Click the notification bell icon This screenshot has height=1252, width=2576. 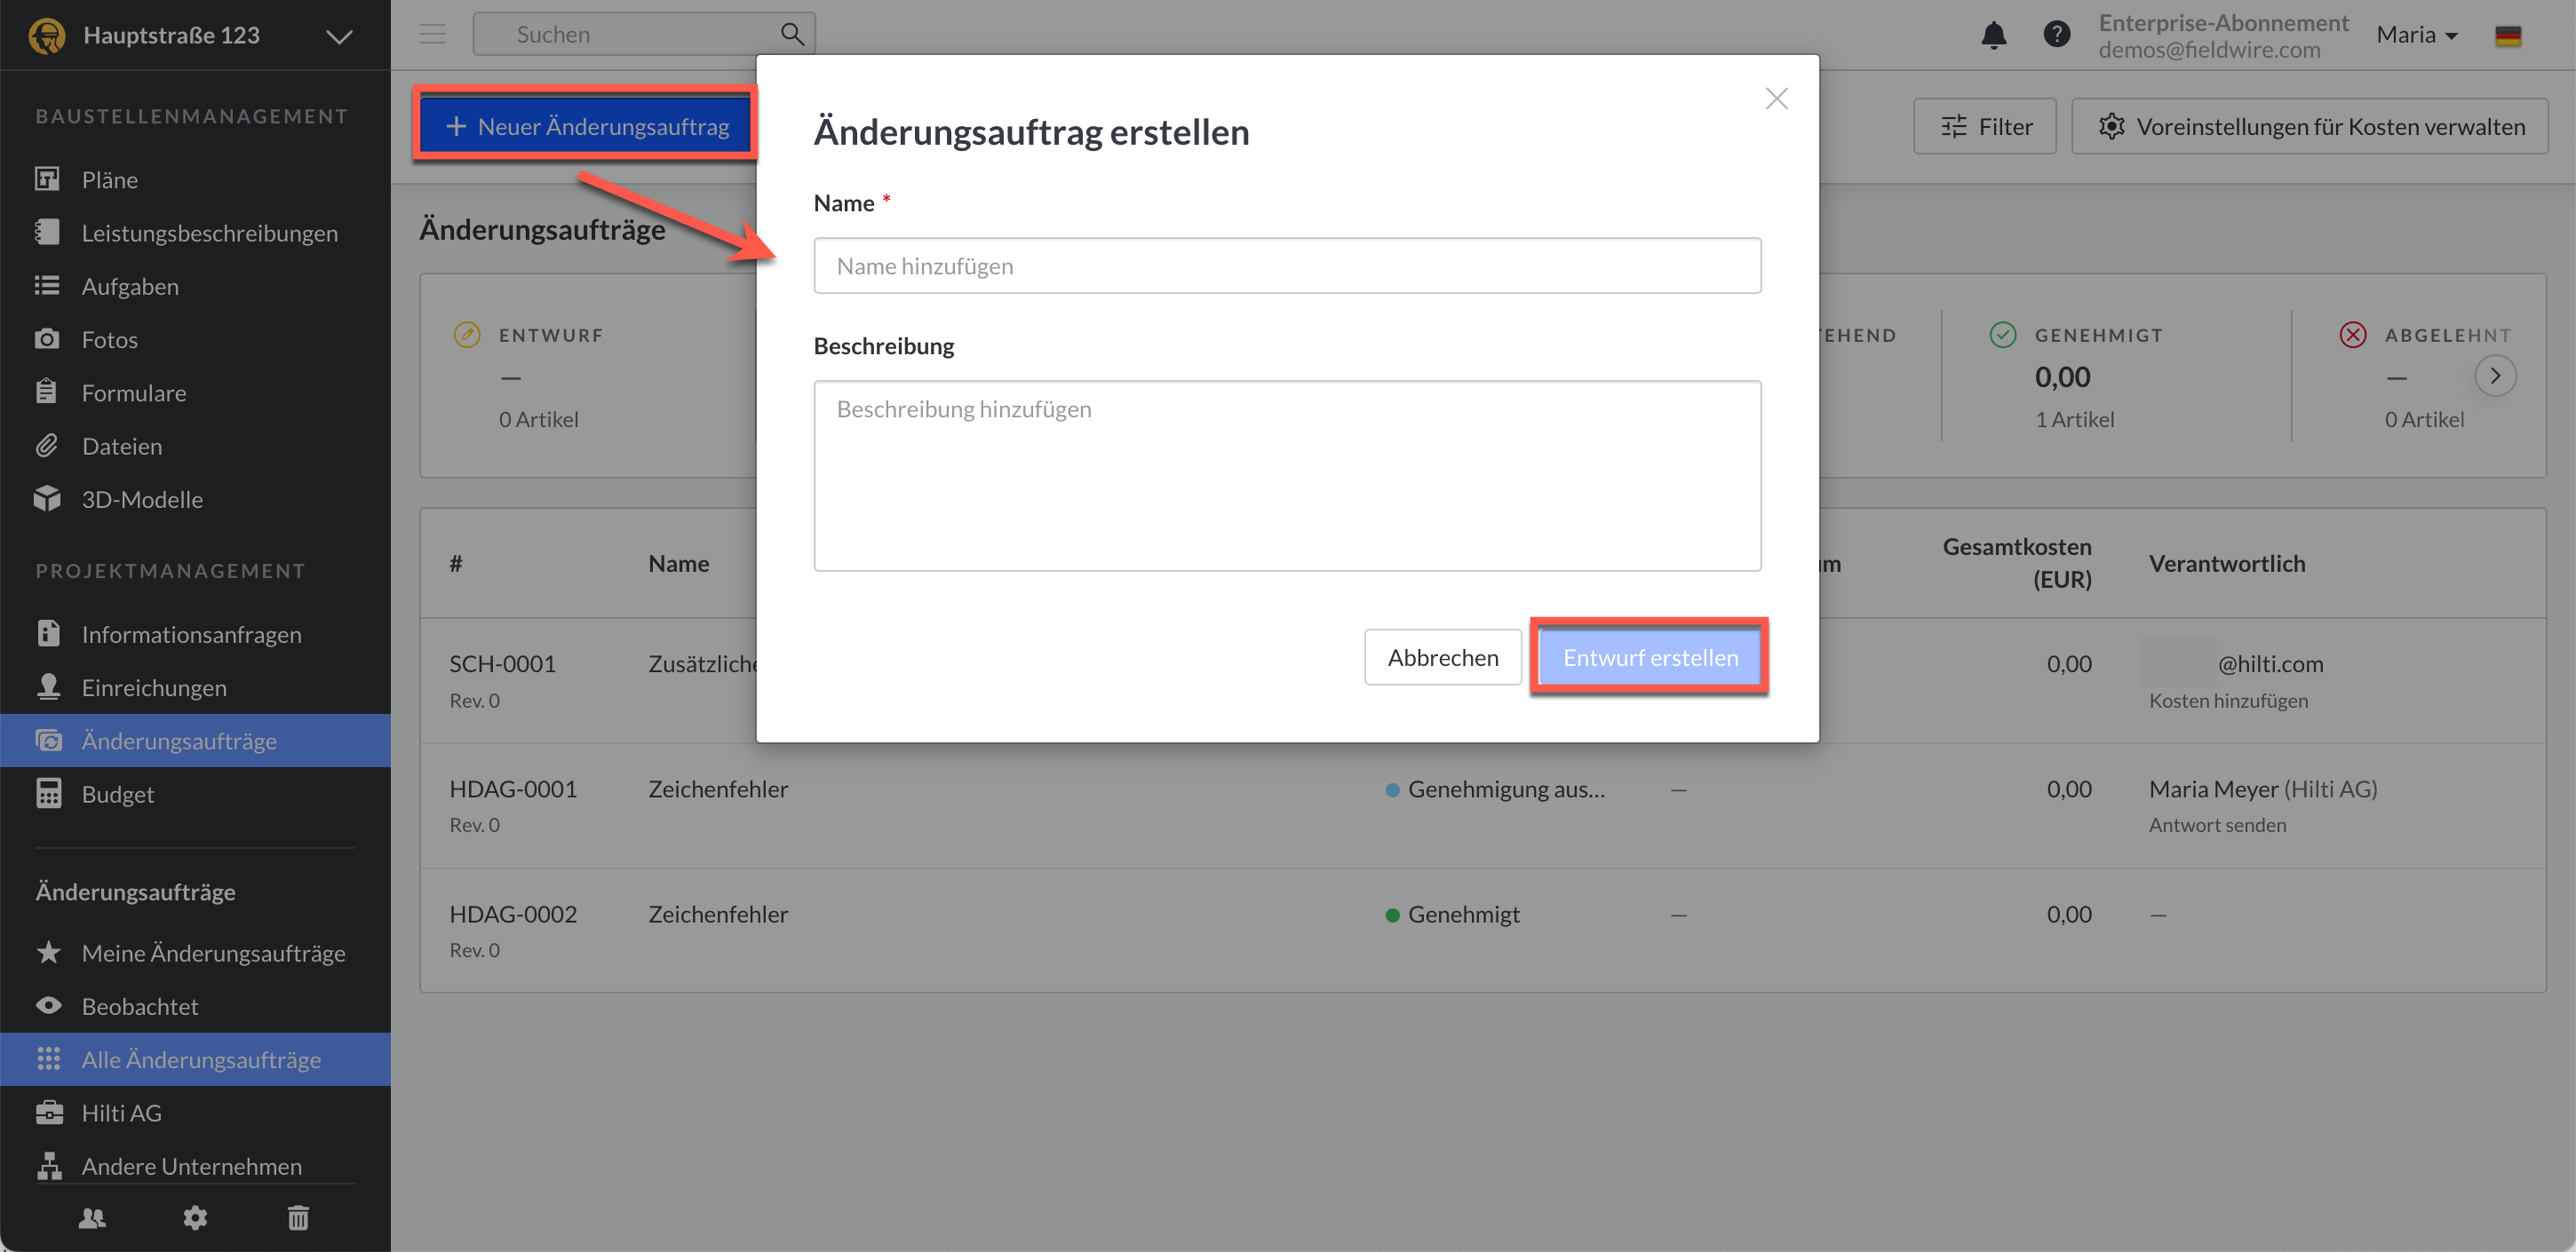[x=1993, y=35]
